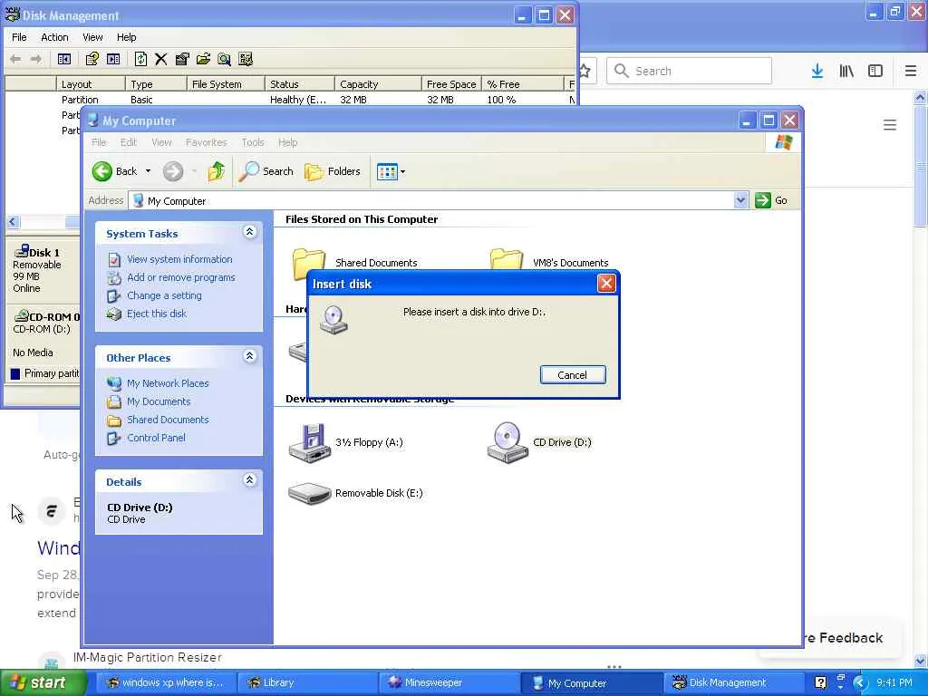Click the Help icon in Disk Management toolbar

pos(92,59)
